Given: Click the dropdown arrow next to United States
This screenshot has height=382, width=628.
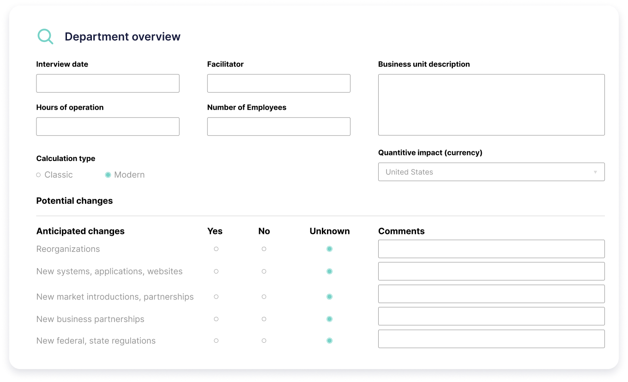Looking at the screenshot, I should [x=595, y=172].
